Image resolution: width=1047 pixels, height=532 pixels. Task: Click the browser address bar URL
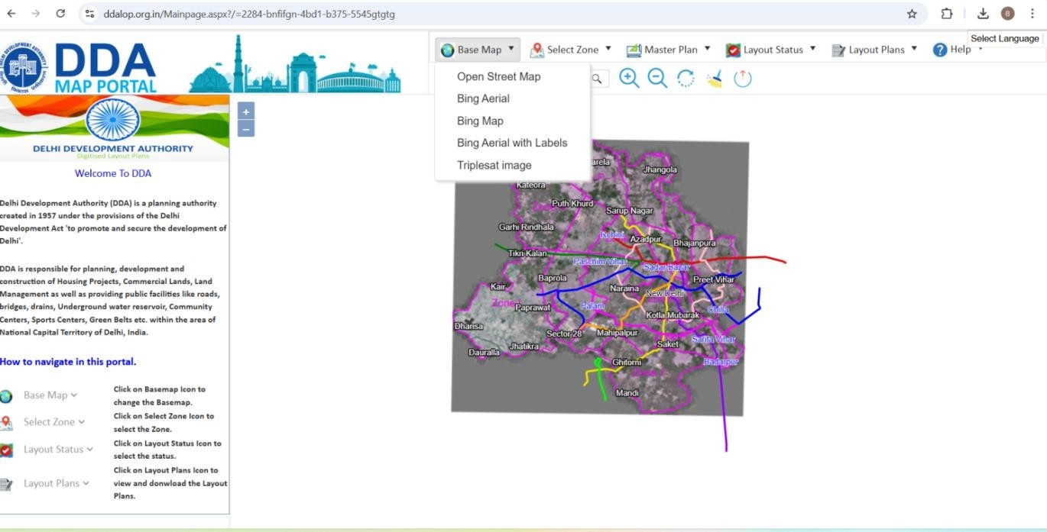[x=249, y=14]
